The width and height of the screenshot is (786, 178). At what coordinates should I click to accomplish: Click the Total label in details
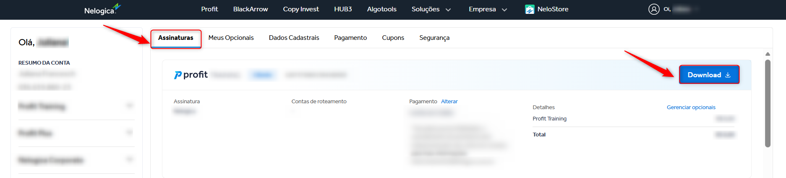[x=539, y=135]
